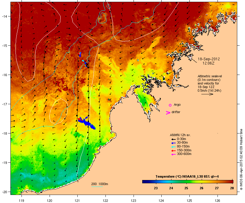Click the longitude axis label 124
The image size is (245, 203).
pos(161,201)
